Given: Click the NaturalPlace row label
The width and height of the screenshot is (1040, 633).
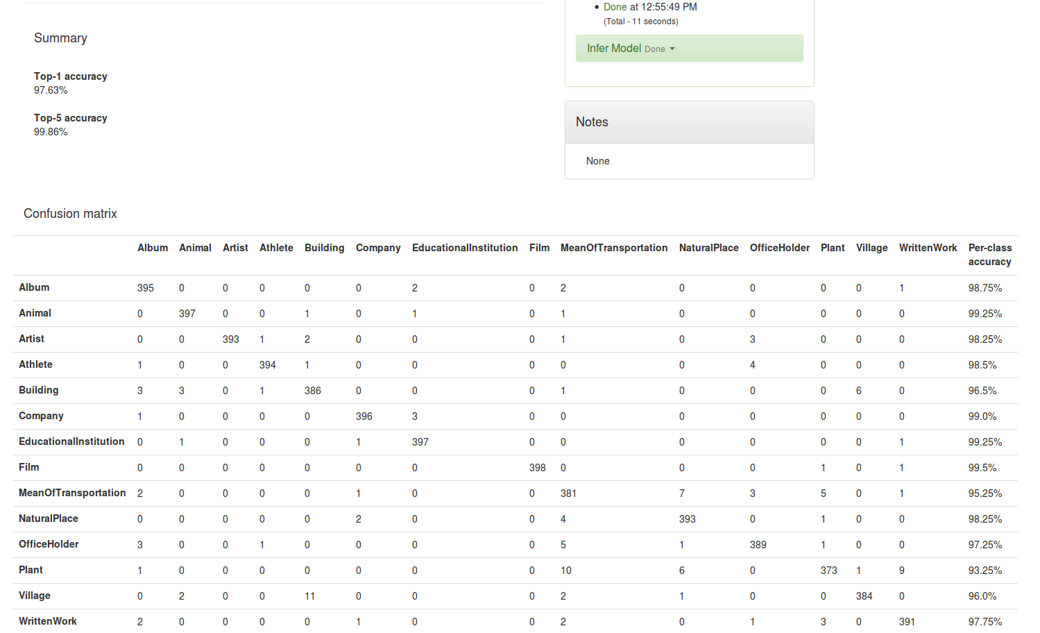Looking at the screenshot, I should (x=49, y=518).
